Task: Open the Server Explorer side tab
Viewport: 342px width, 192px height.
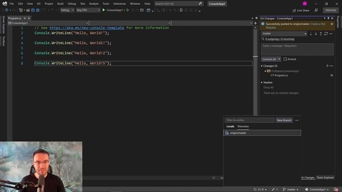Action: click(3, 24)
